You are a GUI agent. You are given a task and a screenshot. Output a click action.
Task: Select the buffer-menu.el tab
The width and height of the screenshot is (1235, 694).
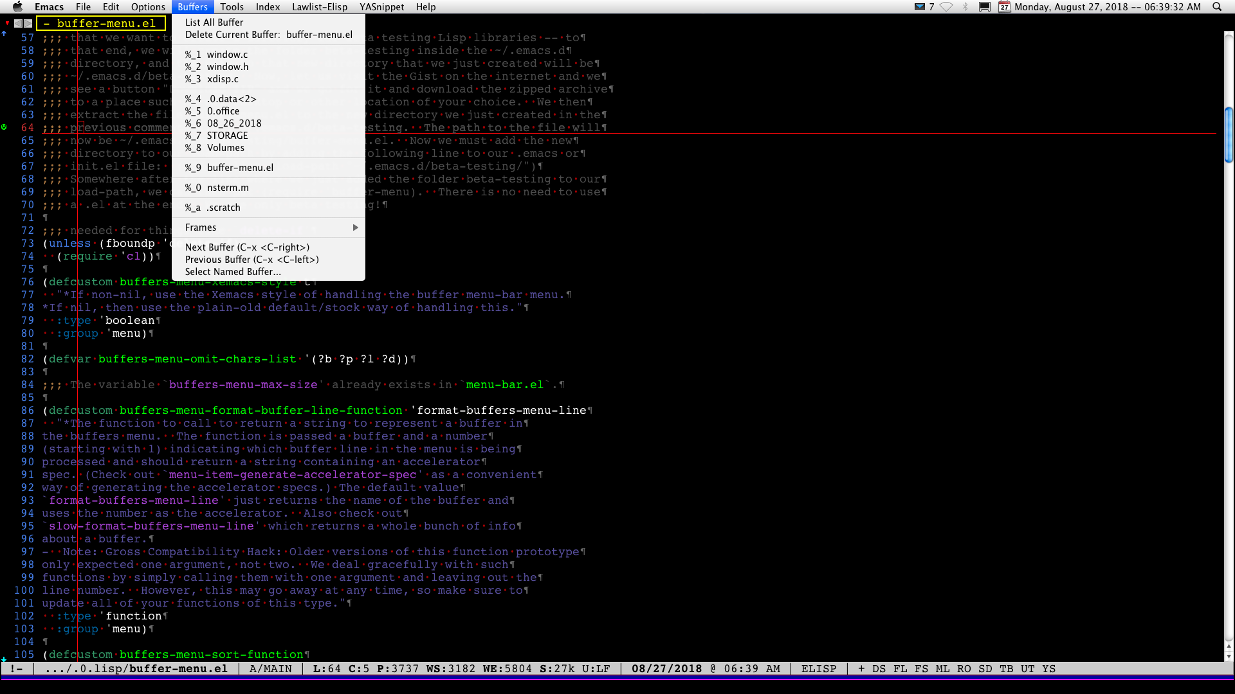coord(101,23)
